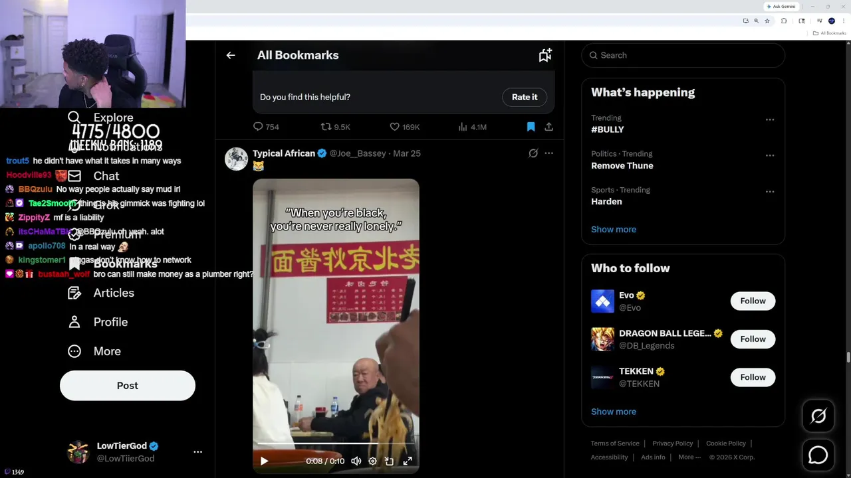Open the browser side panel search icon
Screen dimensions: 851x478
click(802, 21)
